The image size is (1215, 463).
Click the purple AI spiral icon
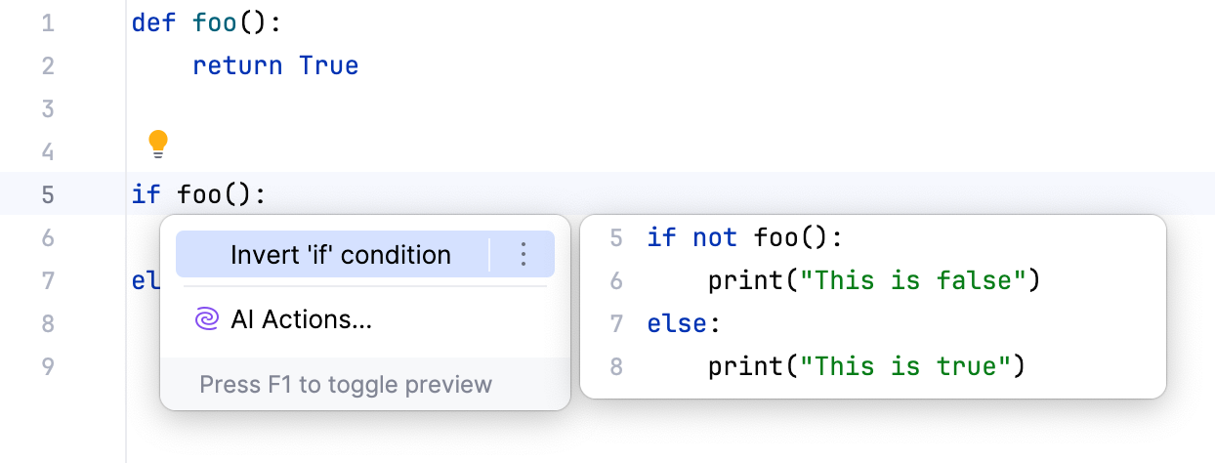pos(207,319)
